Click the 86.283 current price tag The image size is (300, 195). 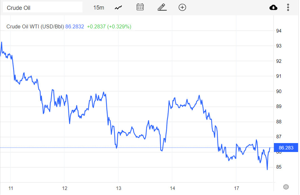286,148
